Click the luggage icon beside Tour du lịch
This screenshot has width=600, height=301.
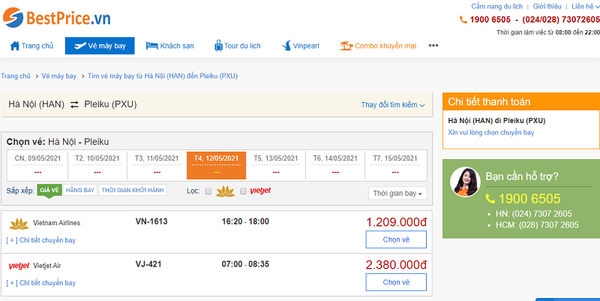218,46
